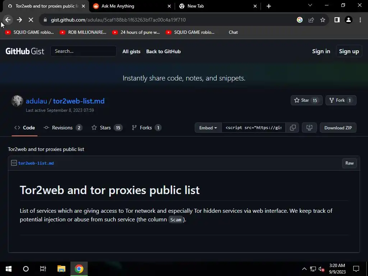Click save gist to desktop icon

pos(309,128)
